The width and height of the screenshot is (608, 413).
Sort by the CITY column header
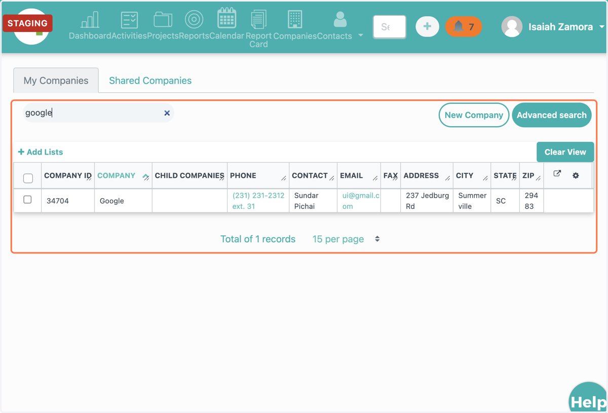tap(472, 175)
